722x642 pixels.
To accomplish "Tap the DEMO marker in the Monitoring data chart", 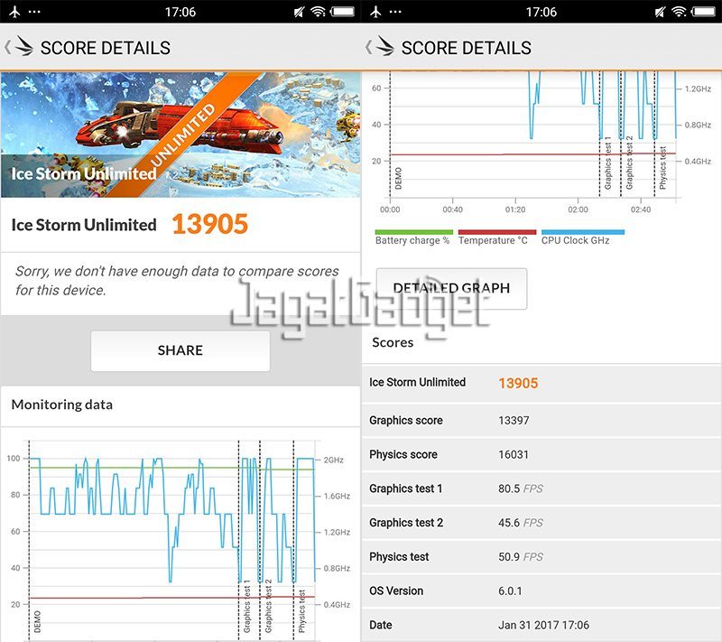I will coord(36,621).
